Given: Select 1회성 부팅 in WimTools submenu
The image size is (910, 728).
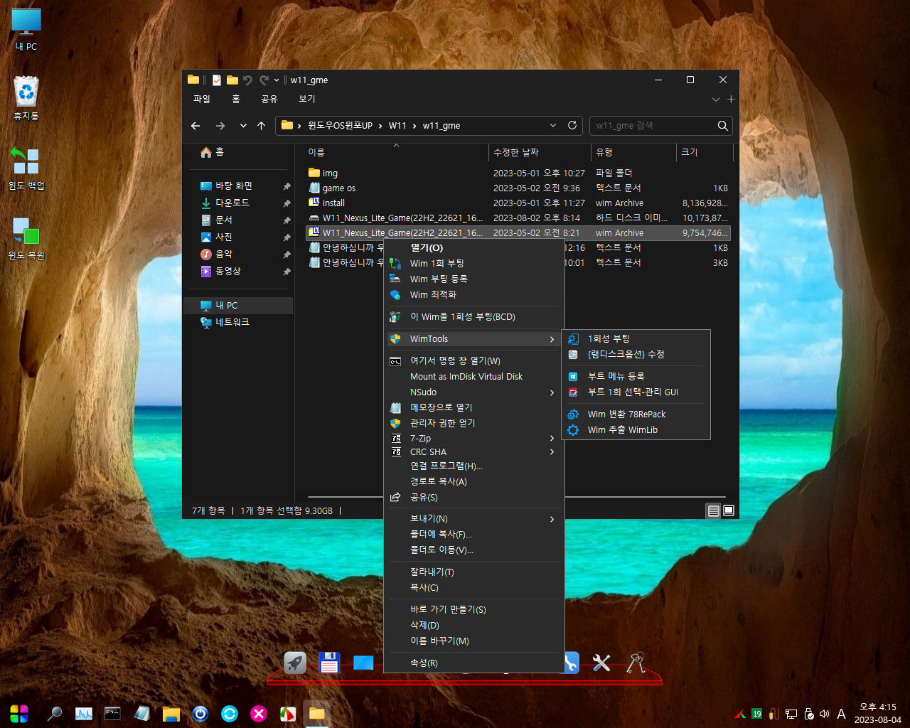Looking at the screenshot, I should pos(636,339).
